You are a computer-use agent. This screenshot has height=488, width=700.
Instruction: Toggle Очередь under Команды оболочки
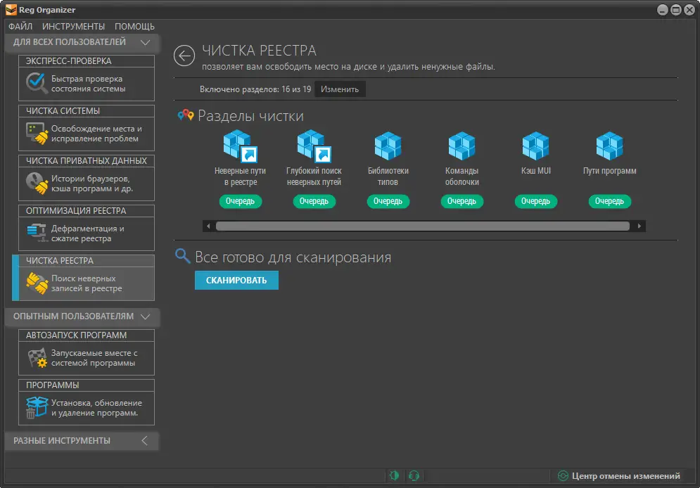click(x=462, y=201)
